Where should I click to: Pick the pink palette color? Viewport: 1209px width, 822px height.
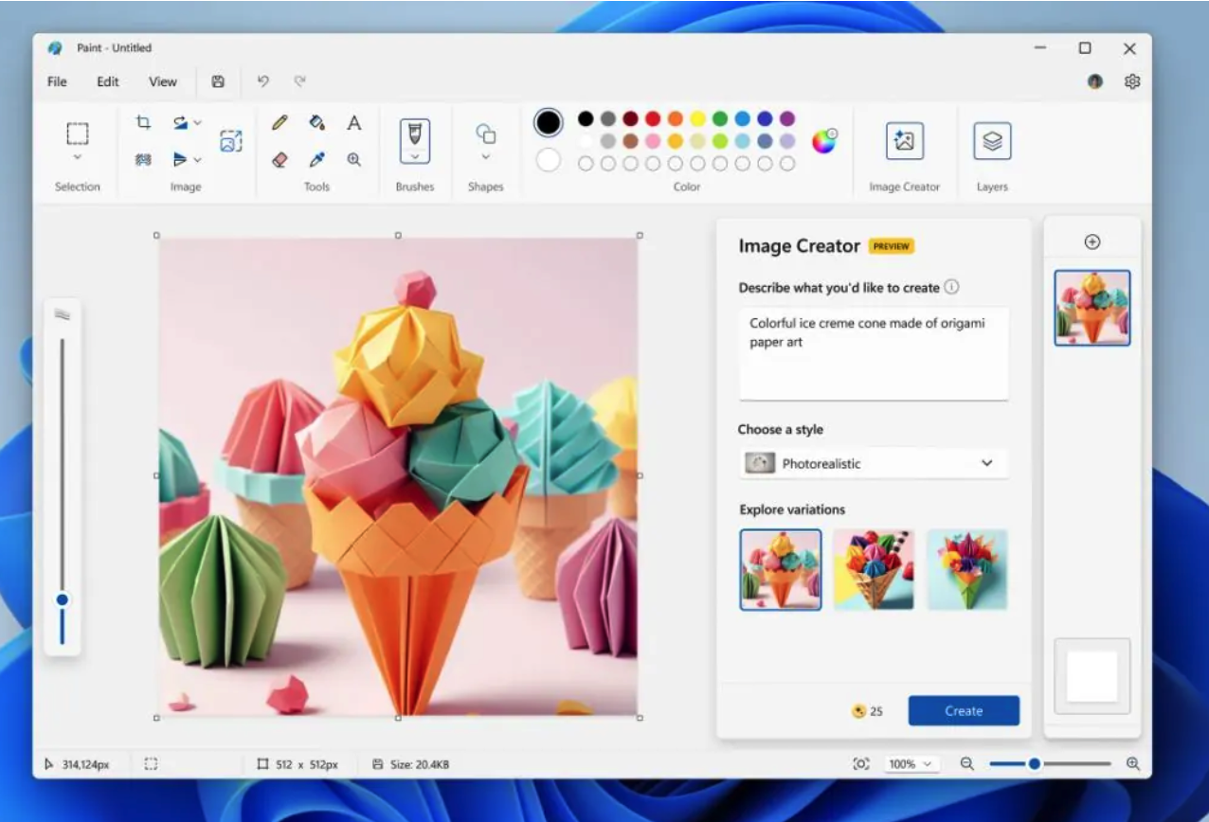coord(653,141)
